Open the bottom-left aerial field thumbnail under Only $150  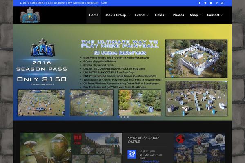[x=41, y=103]
